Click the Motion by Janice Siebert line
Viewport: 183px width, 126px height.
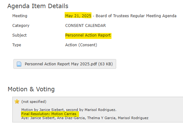coord(69,110)
